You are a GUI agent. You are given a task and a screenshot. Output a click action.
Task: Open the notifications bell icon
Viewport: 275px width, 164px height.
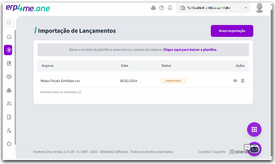coord(170,8)
